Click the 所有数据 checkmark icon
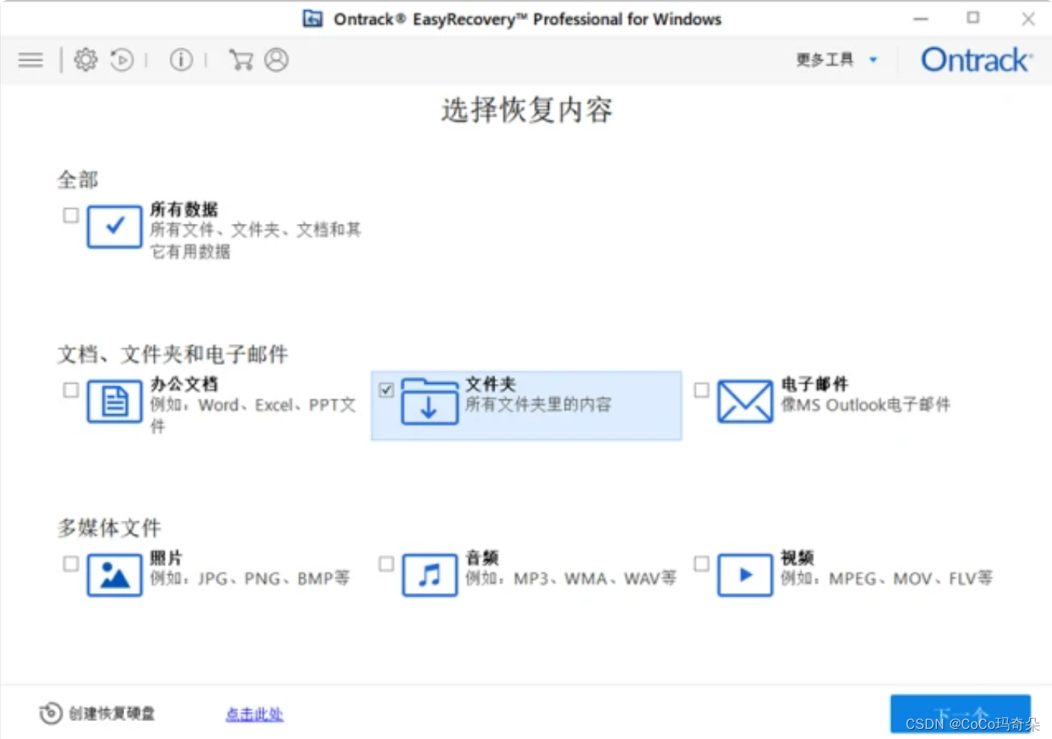The image size is (1052, 739). click(114, 227)
